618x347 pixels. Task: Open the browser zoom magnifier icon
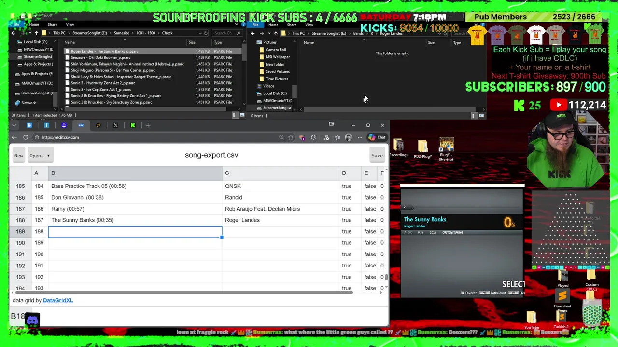click(x=281, y=137)
